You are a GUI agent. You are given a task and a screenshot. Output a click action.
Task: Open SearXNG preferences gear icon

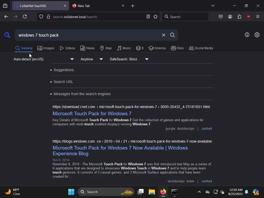[257, 35]
